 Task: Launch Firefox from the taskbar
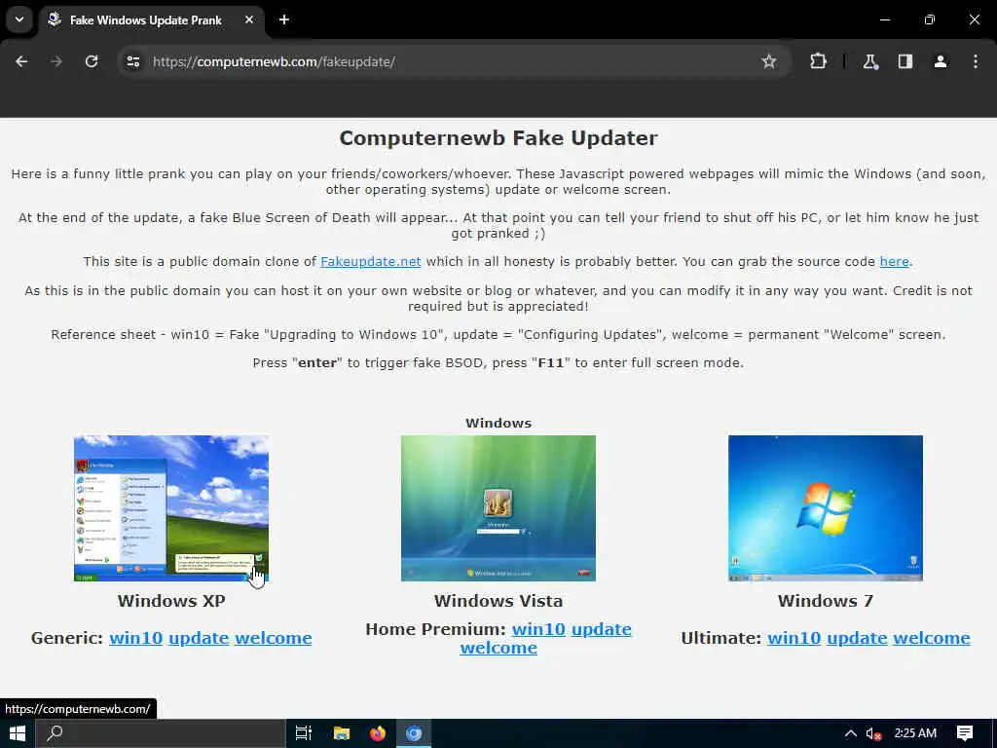tap(378, 733)
